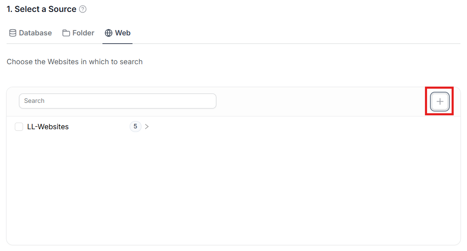
Task: Expand LL-Websites using the chevron arrow
Action: click(147, 127)
